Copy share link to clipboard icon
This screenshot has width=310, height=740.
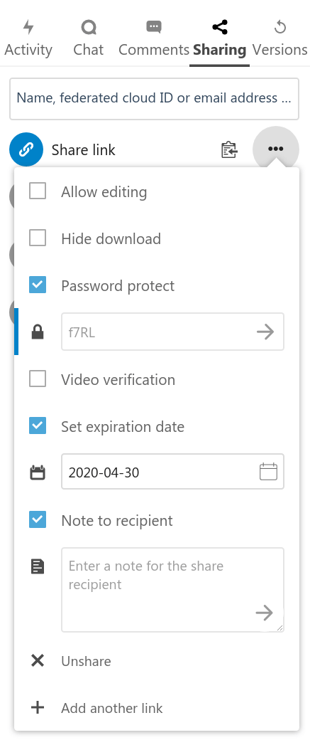[229, 150]
